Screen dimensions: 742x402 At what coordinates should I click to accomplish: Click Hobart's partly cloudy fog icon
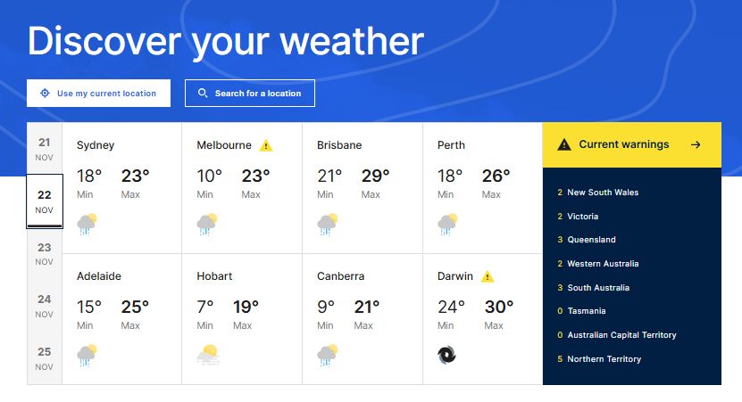click(207, 356)
